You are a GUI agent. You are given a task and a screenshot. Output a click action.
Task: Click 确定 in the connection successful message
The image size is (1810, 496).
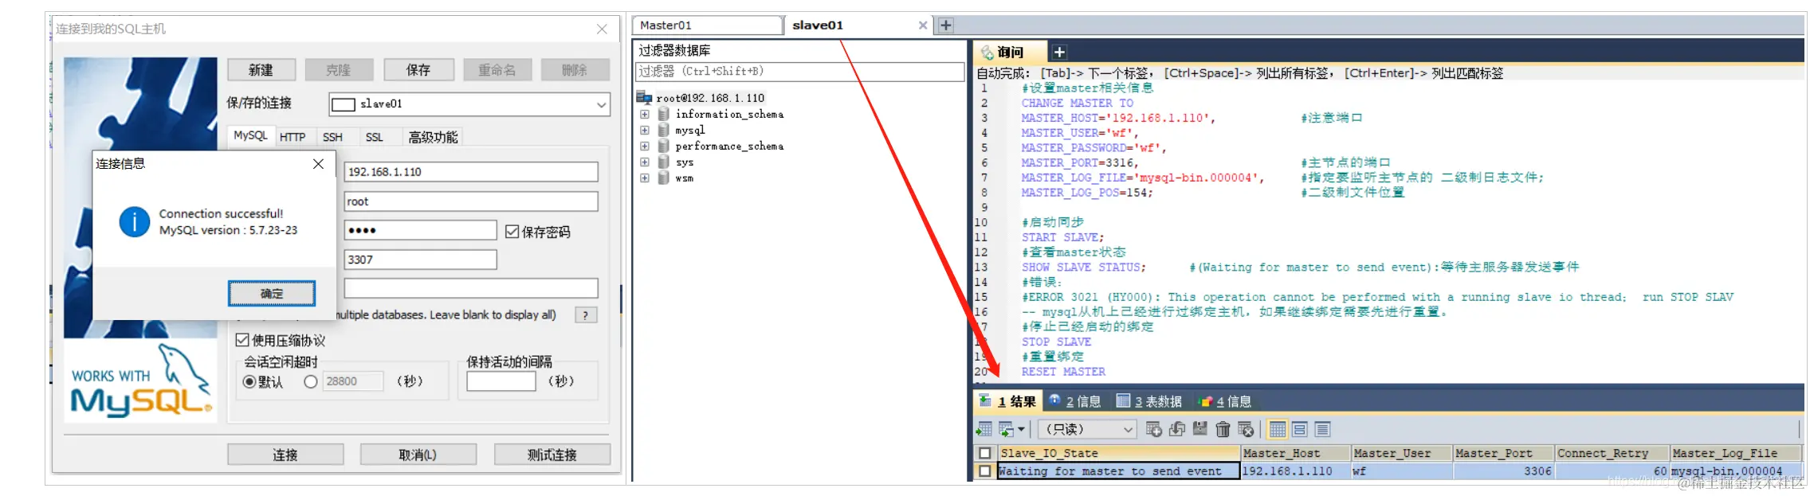(x=272, y=294)
